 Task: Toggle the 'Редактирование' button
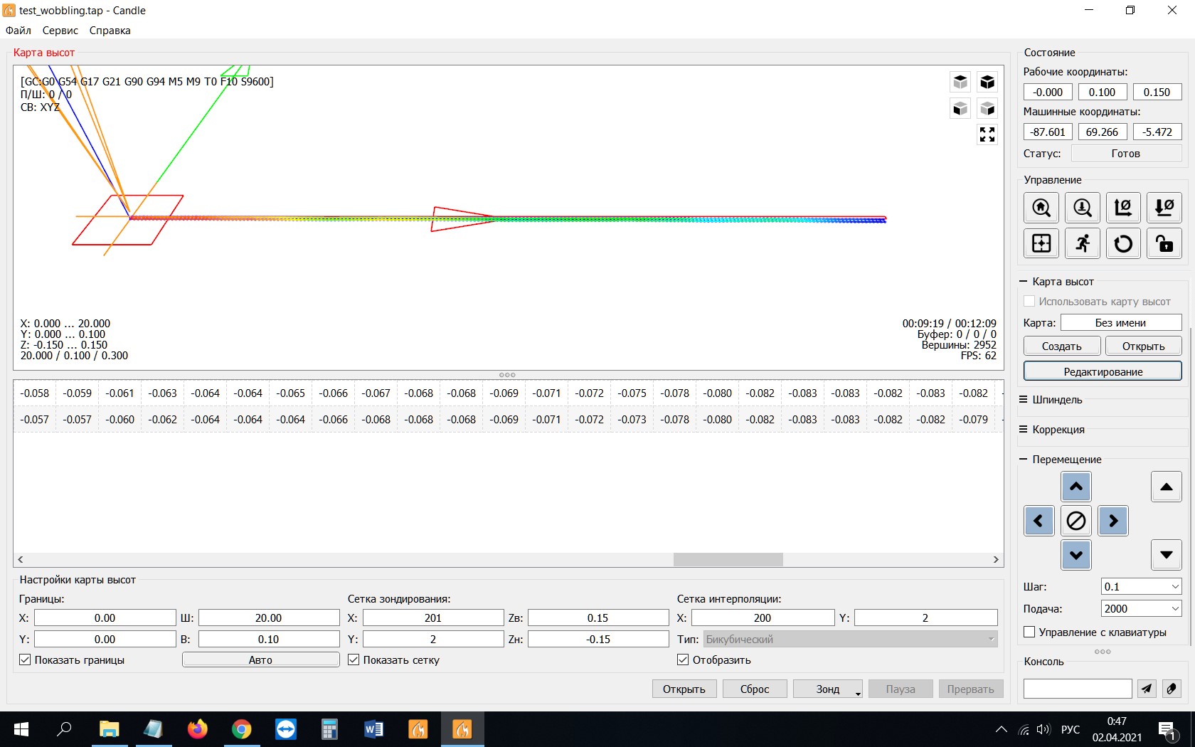pos(1103,371)
